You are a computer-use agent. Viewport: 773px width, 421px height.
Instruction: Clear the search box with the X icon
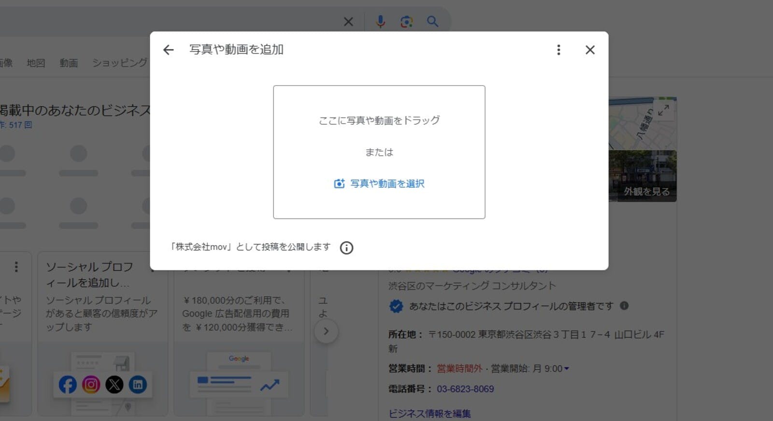click(x=348, y=21)
